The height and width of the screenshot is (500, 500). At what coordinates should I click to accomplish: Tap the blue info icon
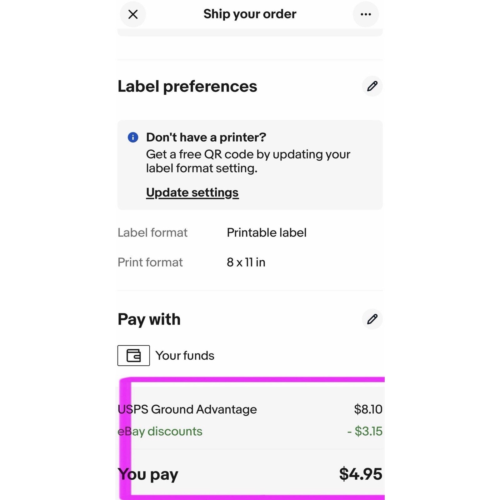click(x=133, y=137)
